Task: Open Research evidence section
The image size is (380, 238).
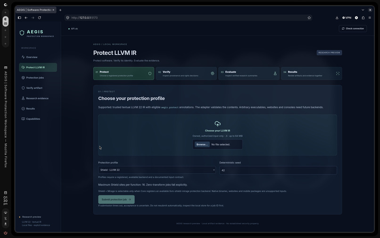Action: 38,98
